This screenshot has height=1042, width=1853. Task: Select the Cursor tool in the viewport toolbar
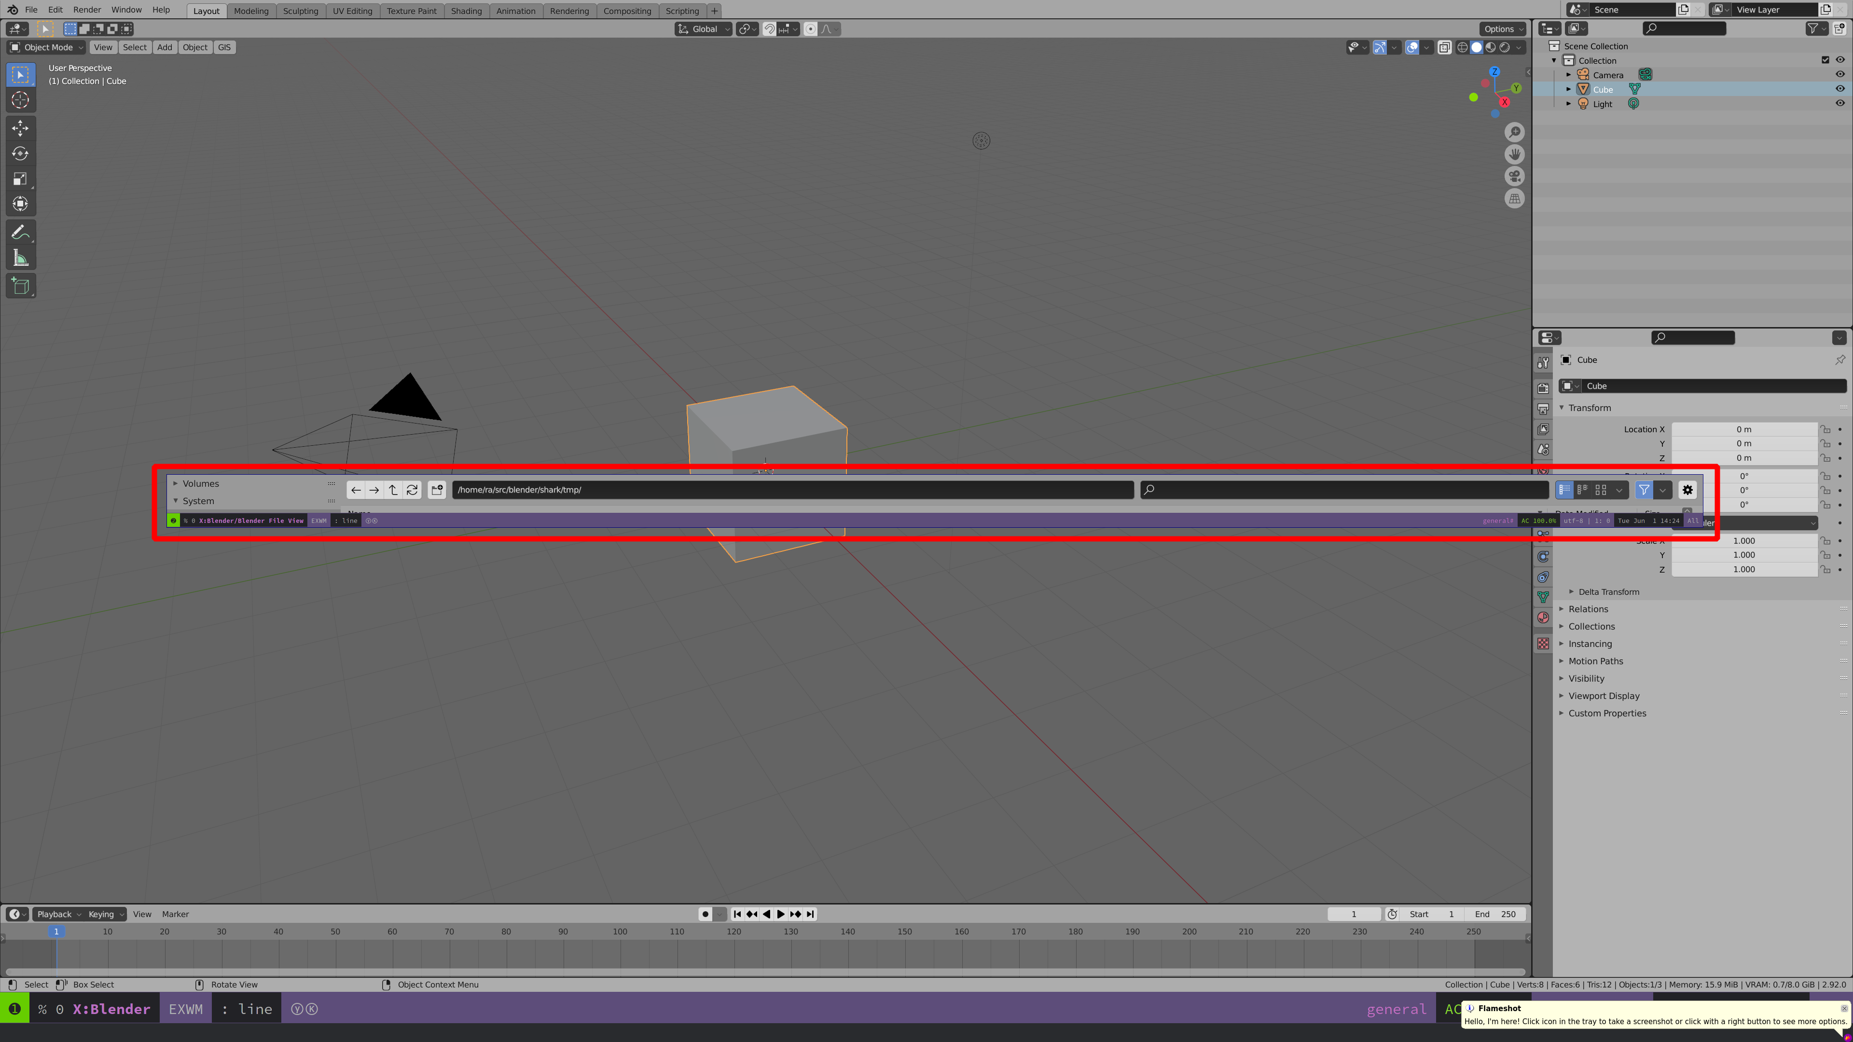20,100
